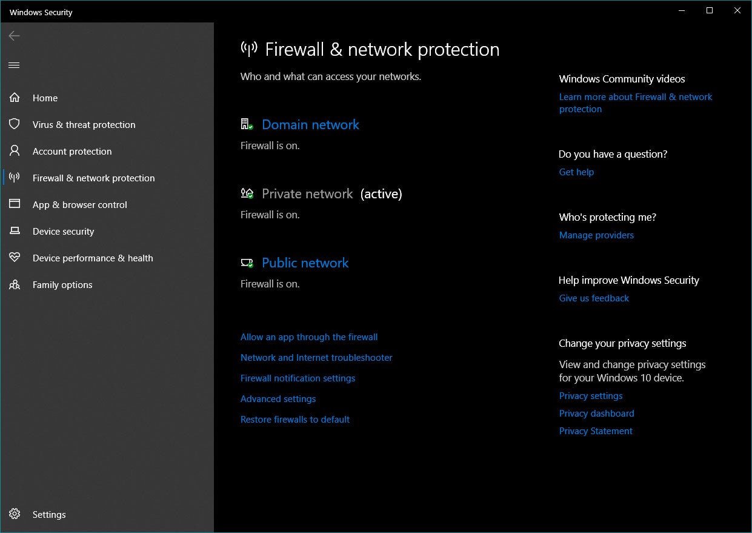Click Privacy dashboard link
The height and width of the screenshot is (533, 752).
tap(597, 414)
